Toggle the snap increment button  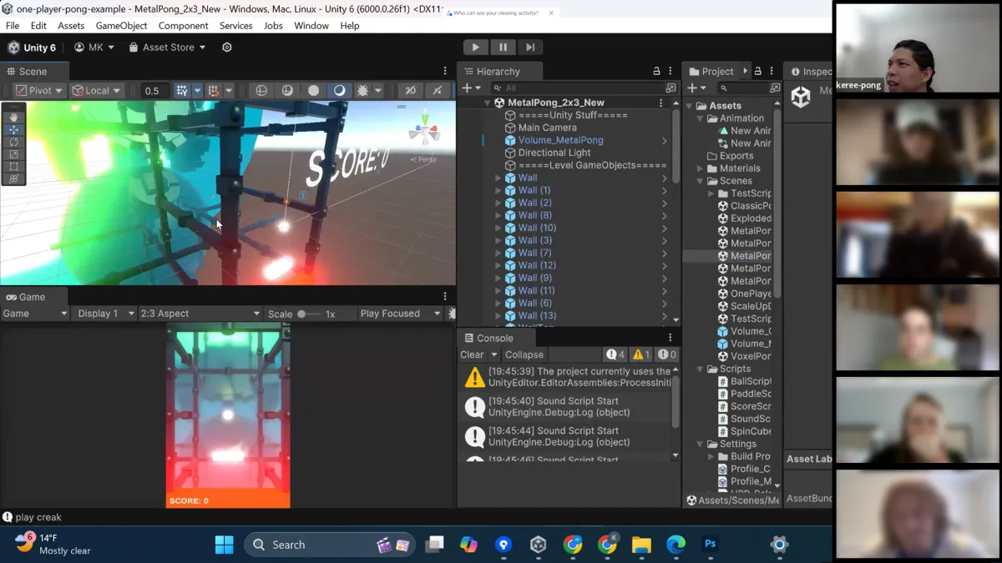[214, 90]
